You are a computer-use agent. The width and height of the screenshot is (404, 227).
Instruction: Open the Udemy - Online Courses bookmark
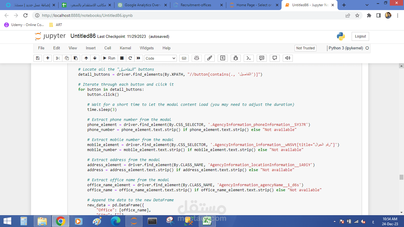pos(24,25)
